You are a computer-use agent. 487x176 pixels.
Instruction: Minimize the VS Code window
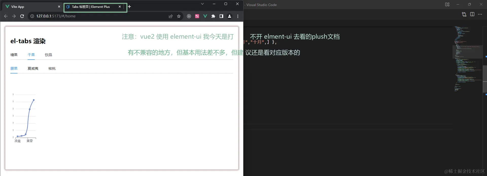(x=458, y=5)
